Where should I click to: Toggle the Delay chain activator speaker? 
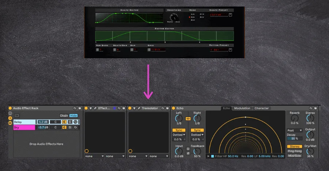tap(64, 122)
